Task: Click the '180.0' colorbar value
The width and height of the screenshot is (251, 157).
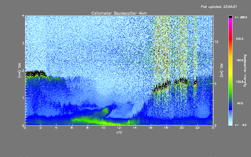Action: tap(239, 60)
